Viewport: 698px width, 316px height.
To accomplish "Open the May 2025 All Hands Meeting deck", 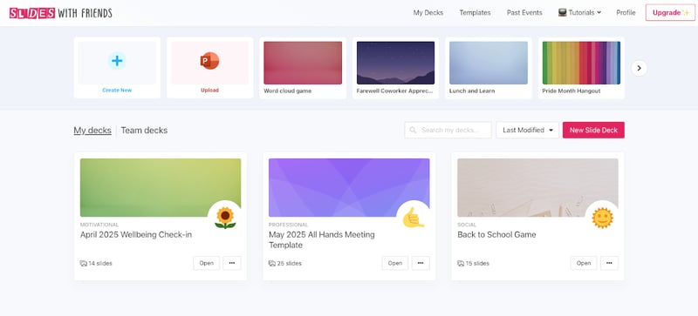I will 395,263.
